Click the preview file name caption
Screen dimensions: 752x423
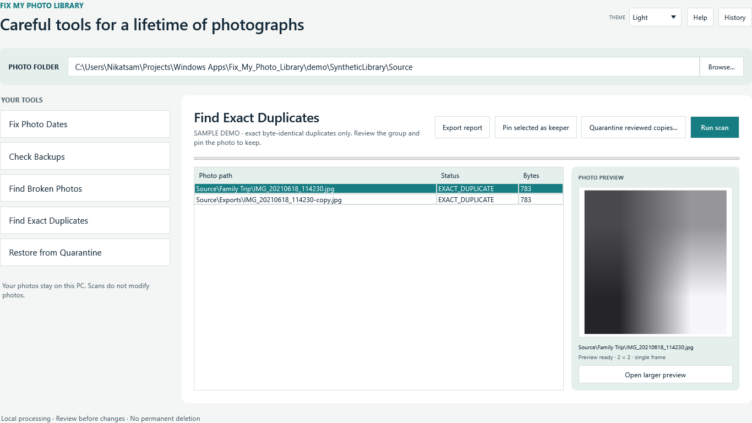[x=636, y=348]
